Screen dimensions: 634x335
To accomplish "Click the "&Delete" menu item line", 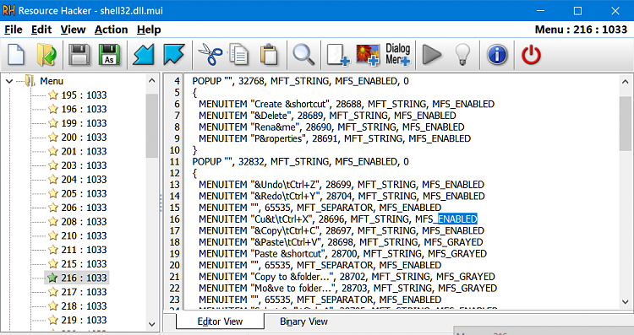I will pos(327,116).
